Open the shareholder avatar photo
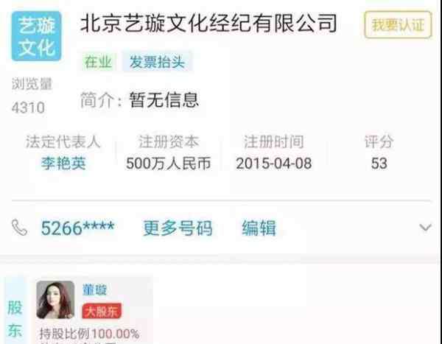 [x=55, y=300]
